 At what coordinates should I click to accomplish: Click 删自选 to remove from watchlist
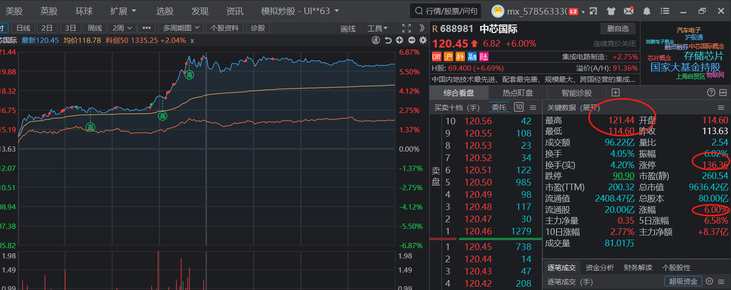click(618, 29)
